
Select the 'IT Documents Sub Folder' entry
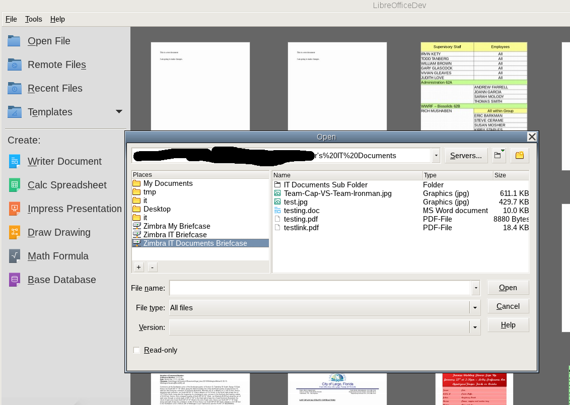coord(325,185)
